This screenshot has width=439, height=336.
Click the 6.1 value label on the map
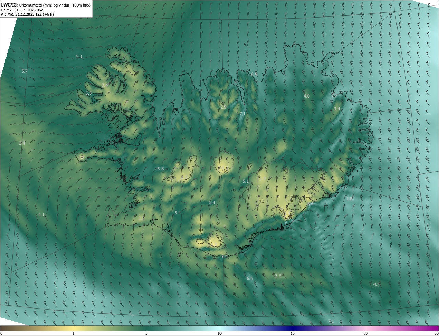tap(225, 257)
